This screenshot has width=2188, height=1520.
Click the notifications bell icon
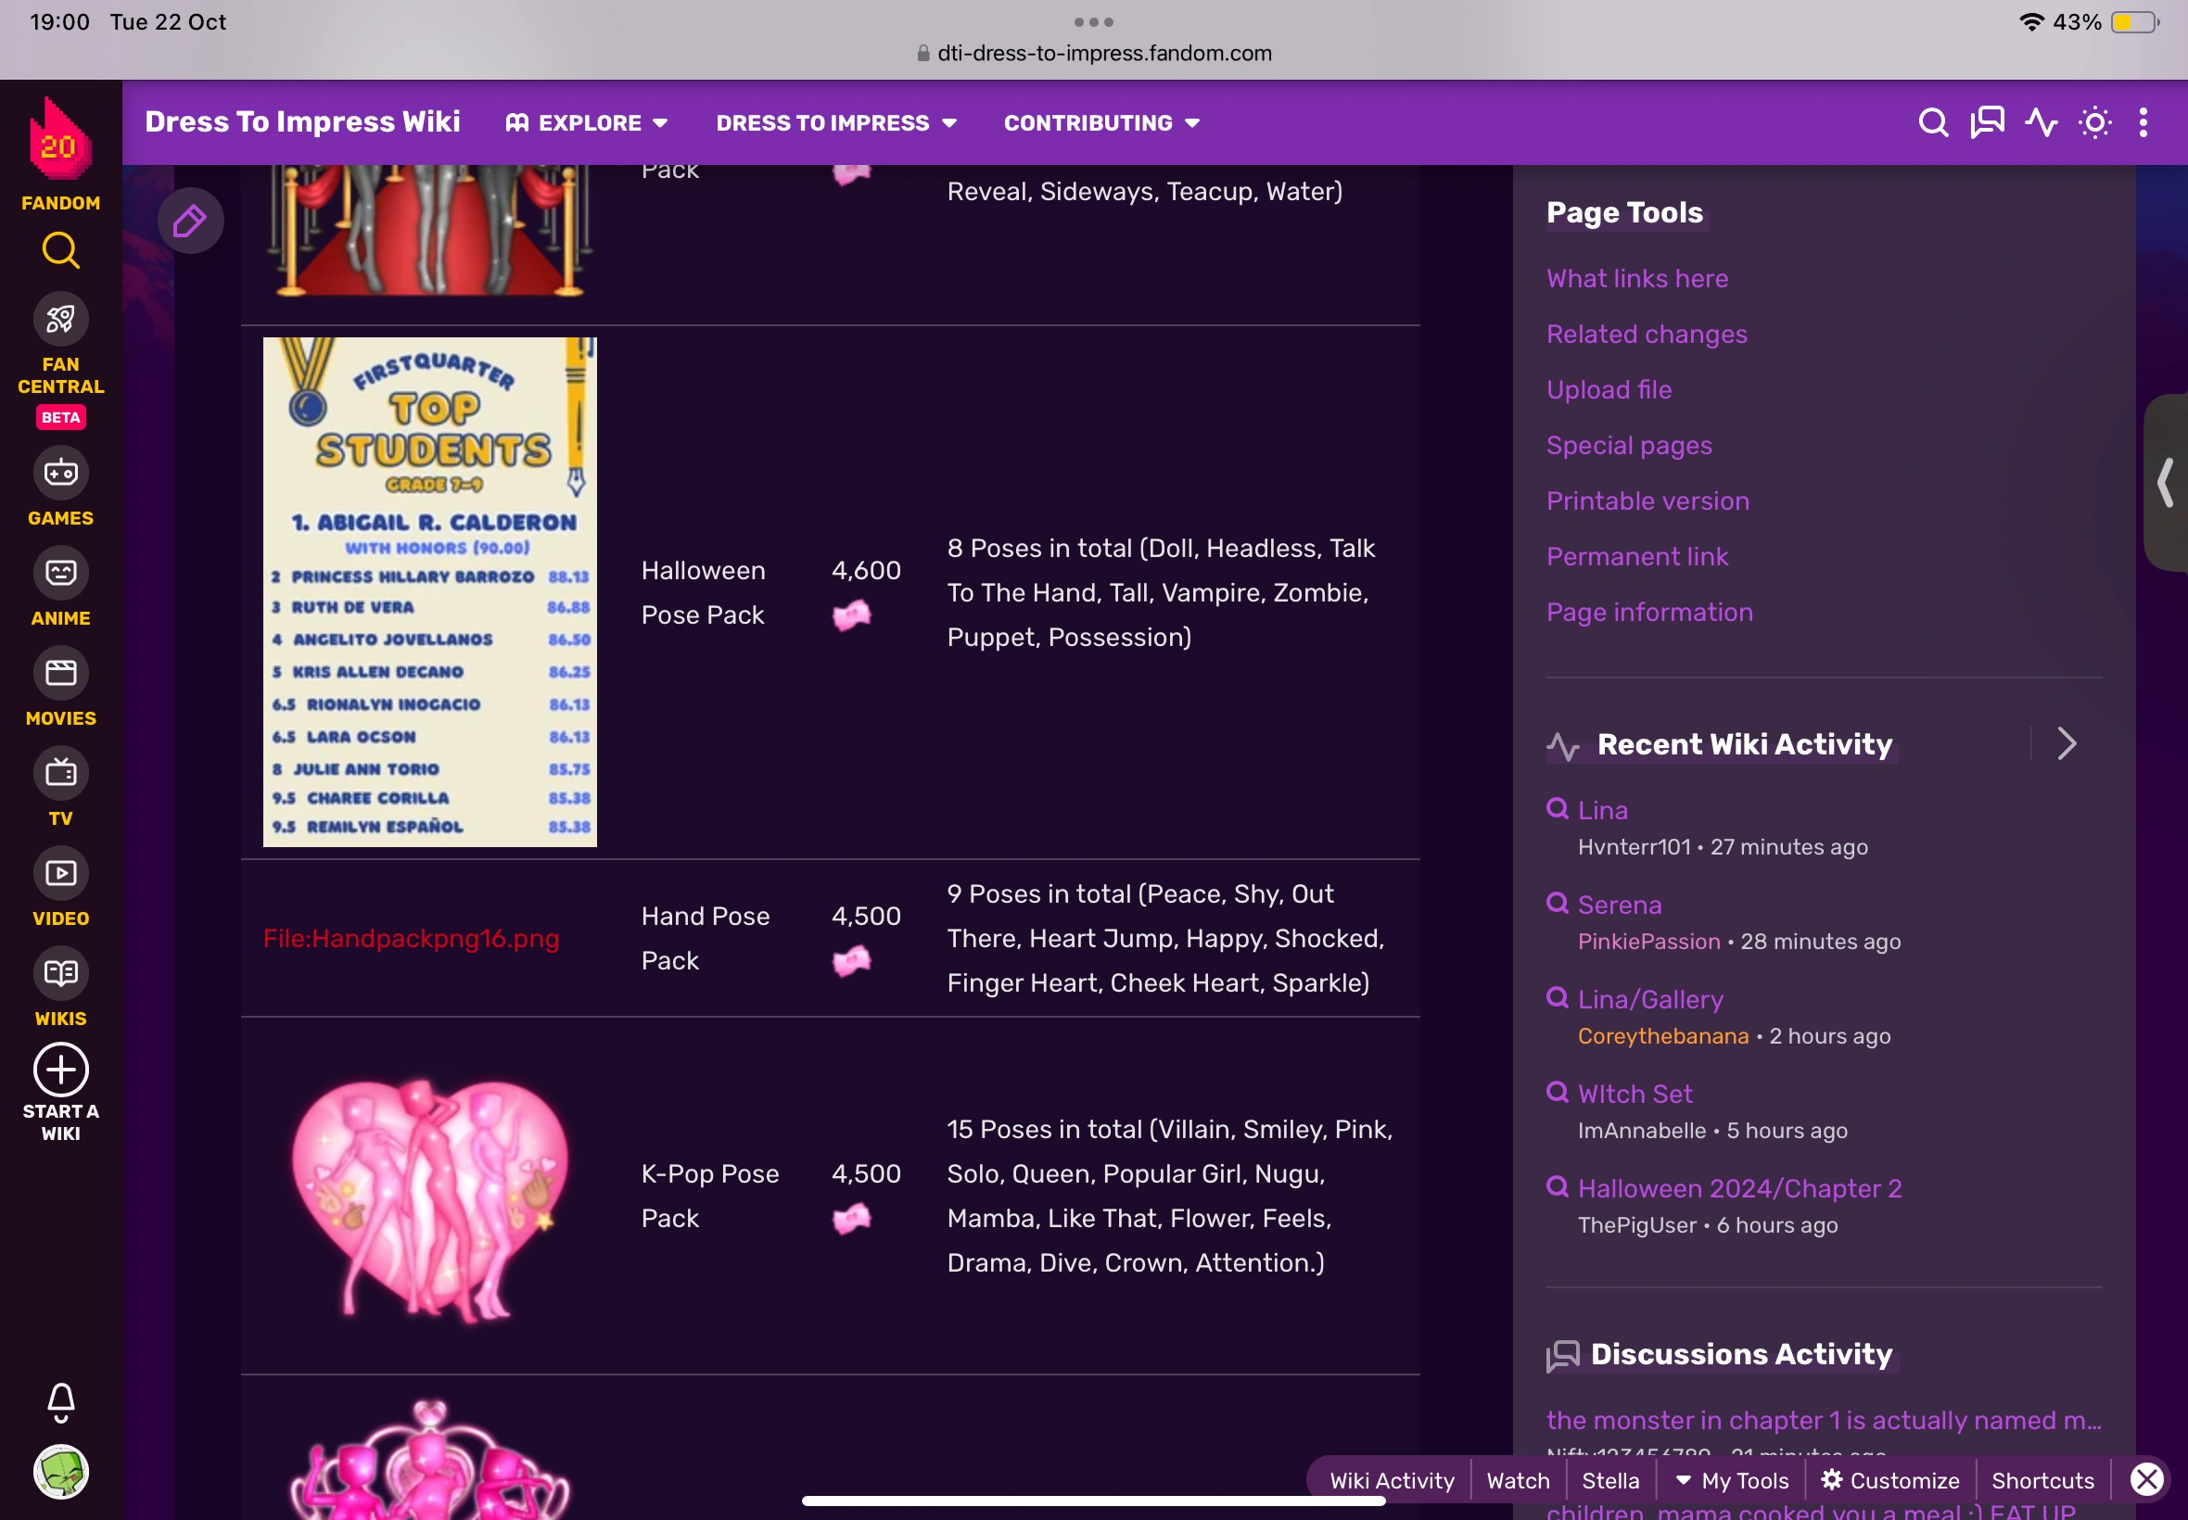61,1401
